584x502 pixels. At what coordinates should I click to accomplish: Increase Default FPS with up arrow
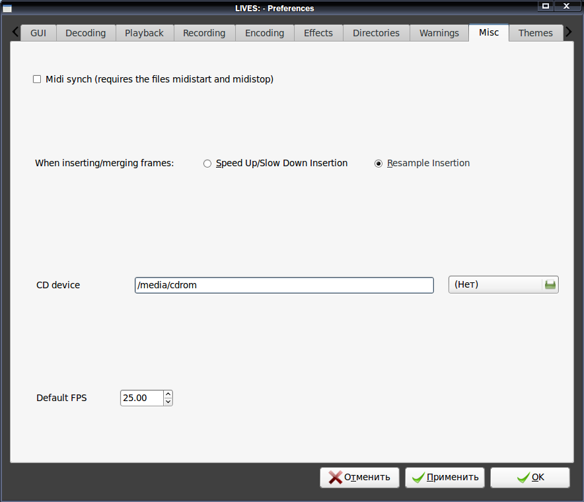[x=168, y=394]
